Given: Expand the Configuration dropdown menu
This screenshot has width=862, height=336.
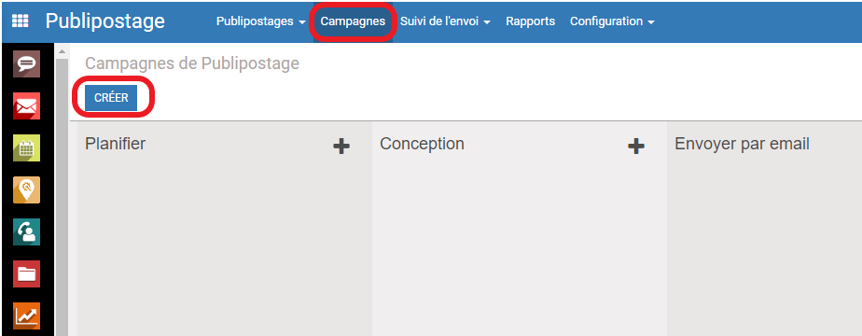Looking at the screenshot, I should (612, 21).
